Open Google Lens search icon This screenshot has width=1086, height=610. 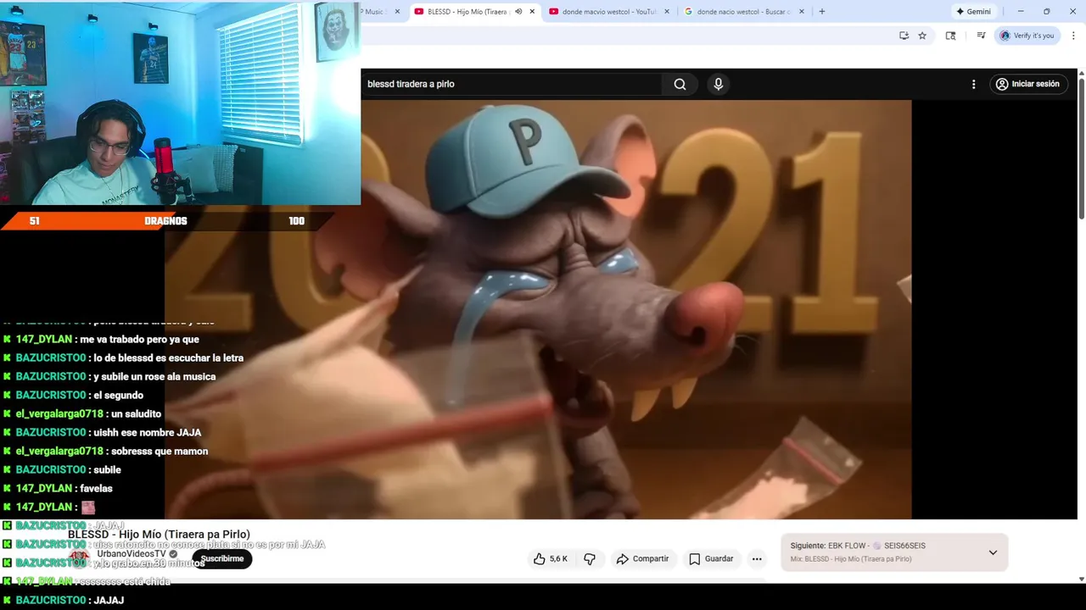950,36
